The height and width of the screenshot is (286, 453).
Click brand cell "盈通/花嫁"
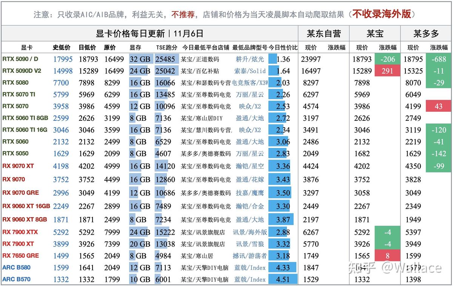click(250, 180)
